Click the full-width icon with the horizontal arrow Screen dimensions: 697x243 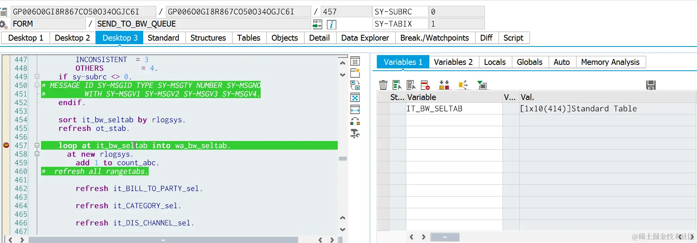[x=355, y=110]
